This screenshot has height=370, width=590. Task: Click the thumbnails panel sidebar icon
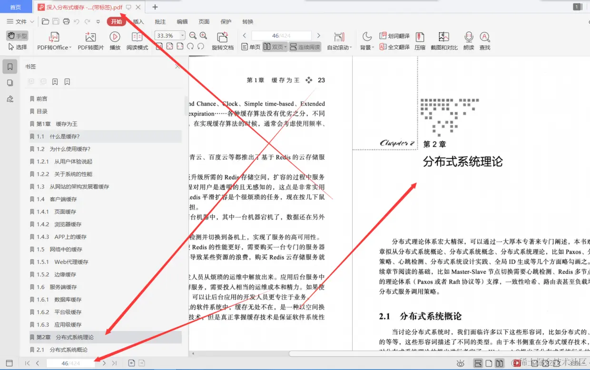(x=10, y=83)
